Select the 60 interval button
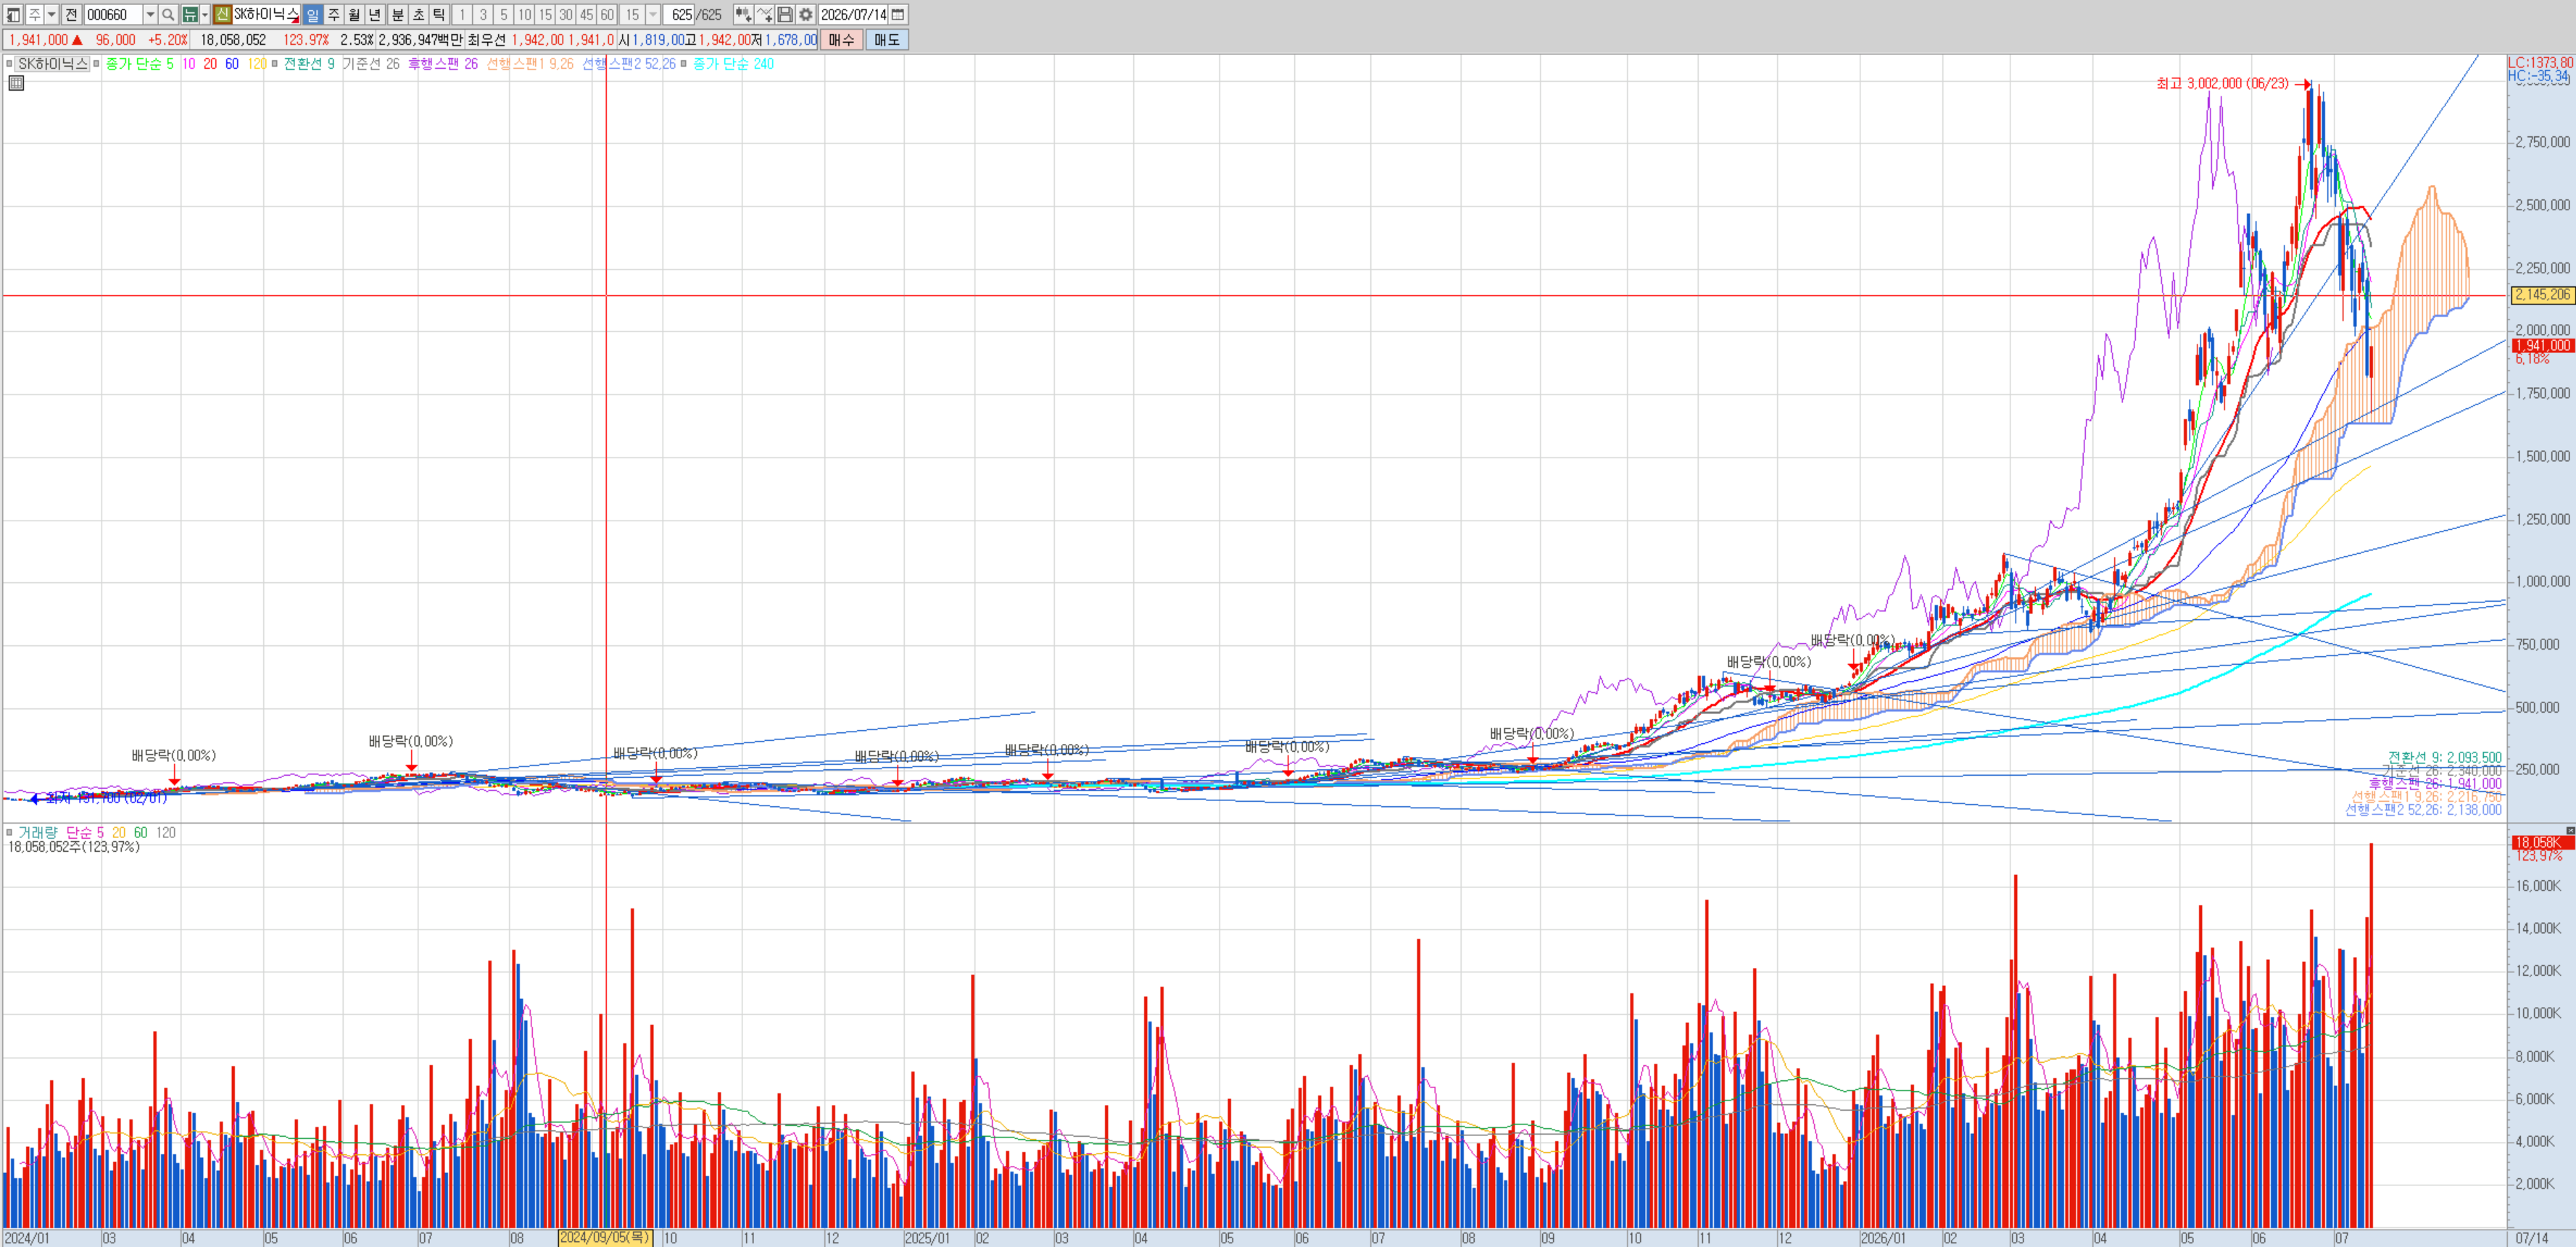Image resolution: width=2576 pixels, height=1247 pixels. (x=607, y=15)
